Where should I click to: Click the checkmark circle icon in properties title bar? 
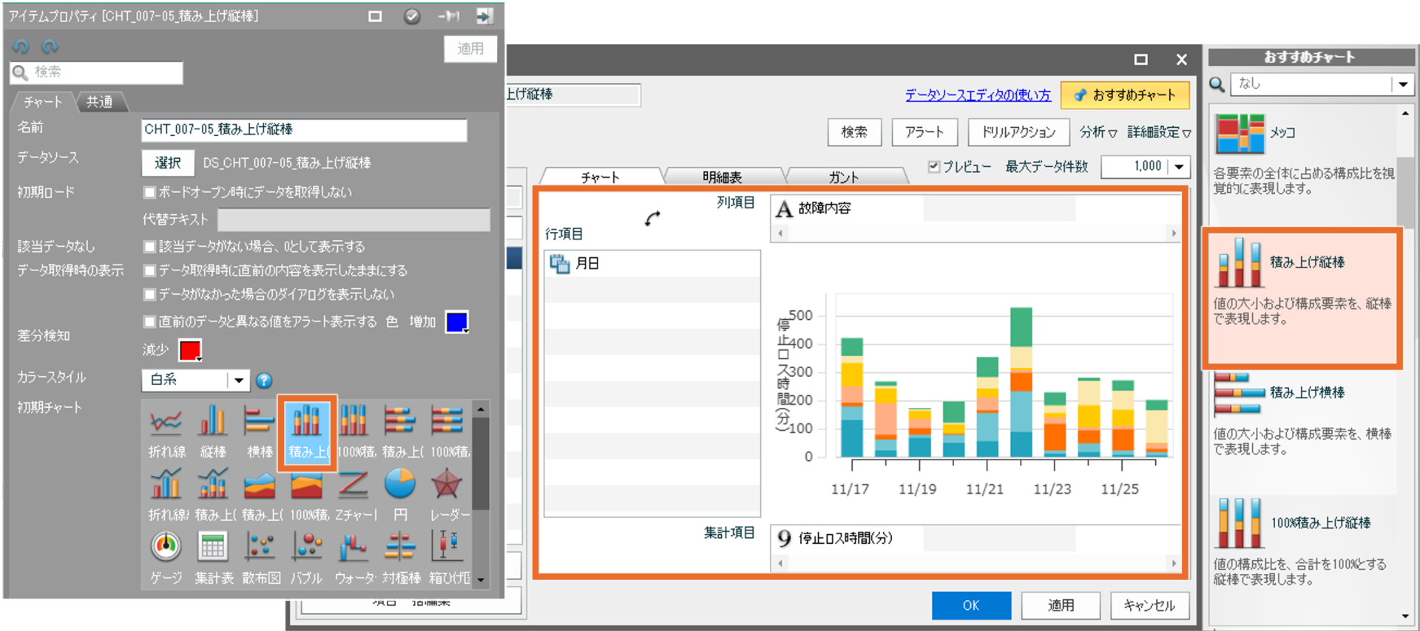coord(412,16)
